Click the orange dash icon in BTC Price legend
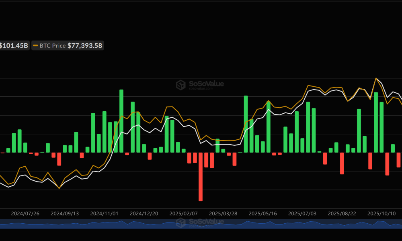 [35, 45]
